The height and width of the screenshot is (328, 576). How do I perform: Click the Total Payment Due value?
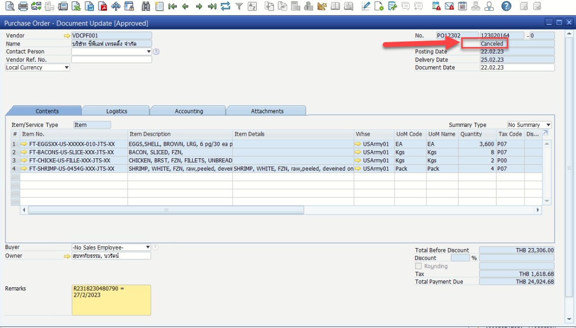coord(517,282)
